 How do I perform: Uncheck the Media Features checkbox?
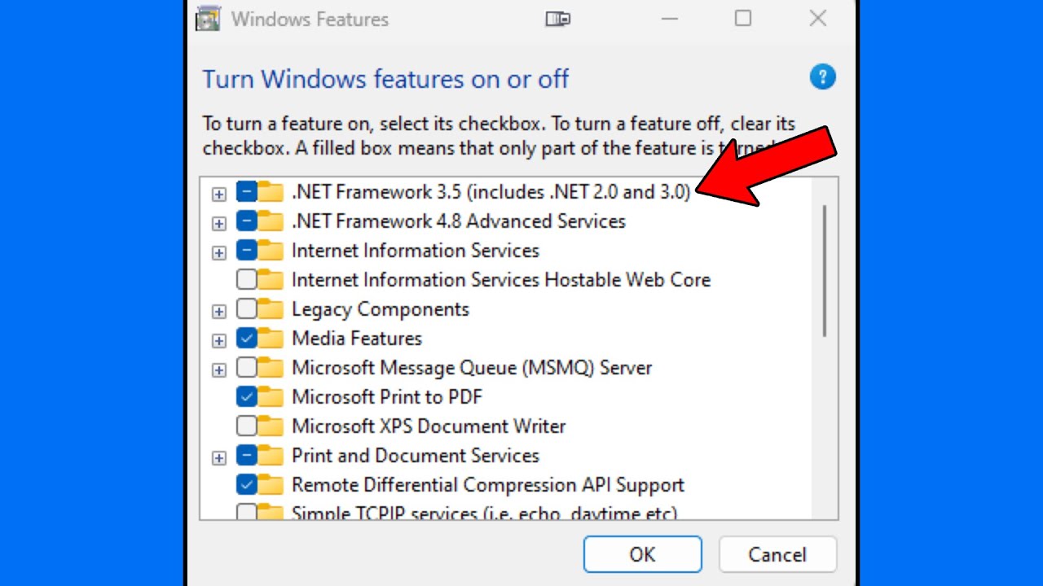click(x=246, y=339)
